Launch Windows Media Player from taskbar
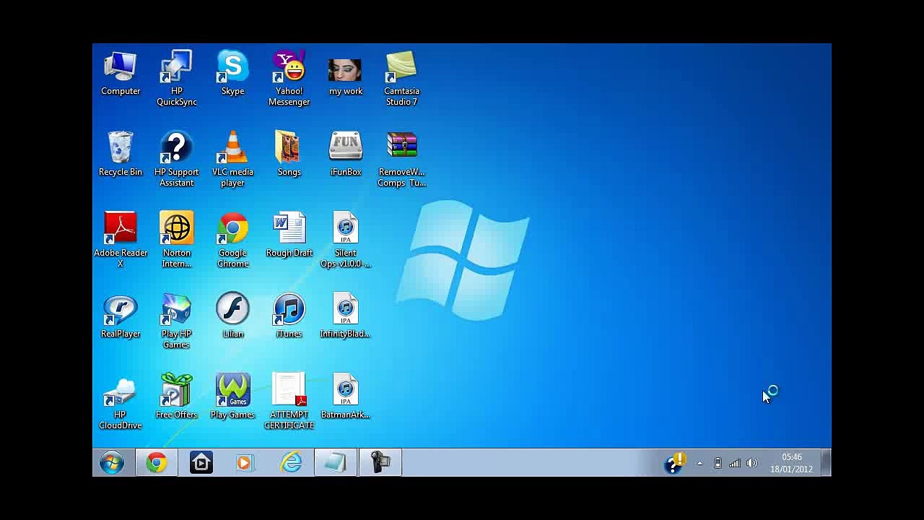 point(245,463)
